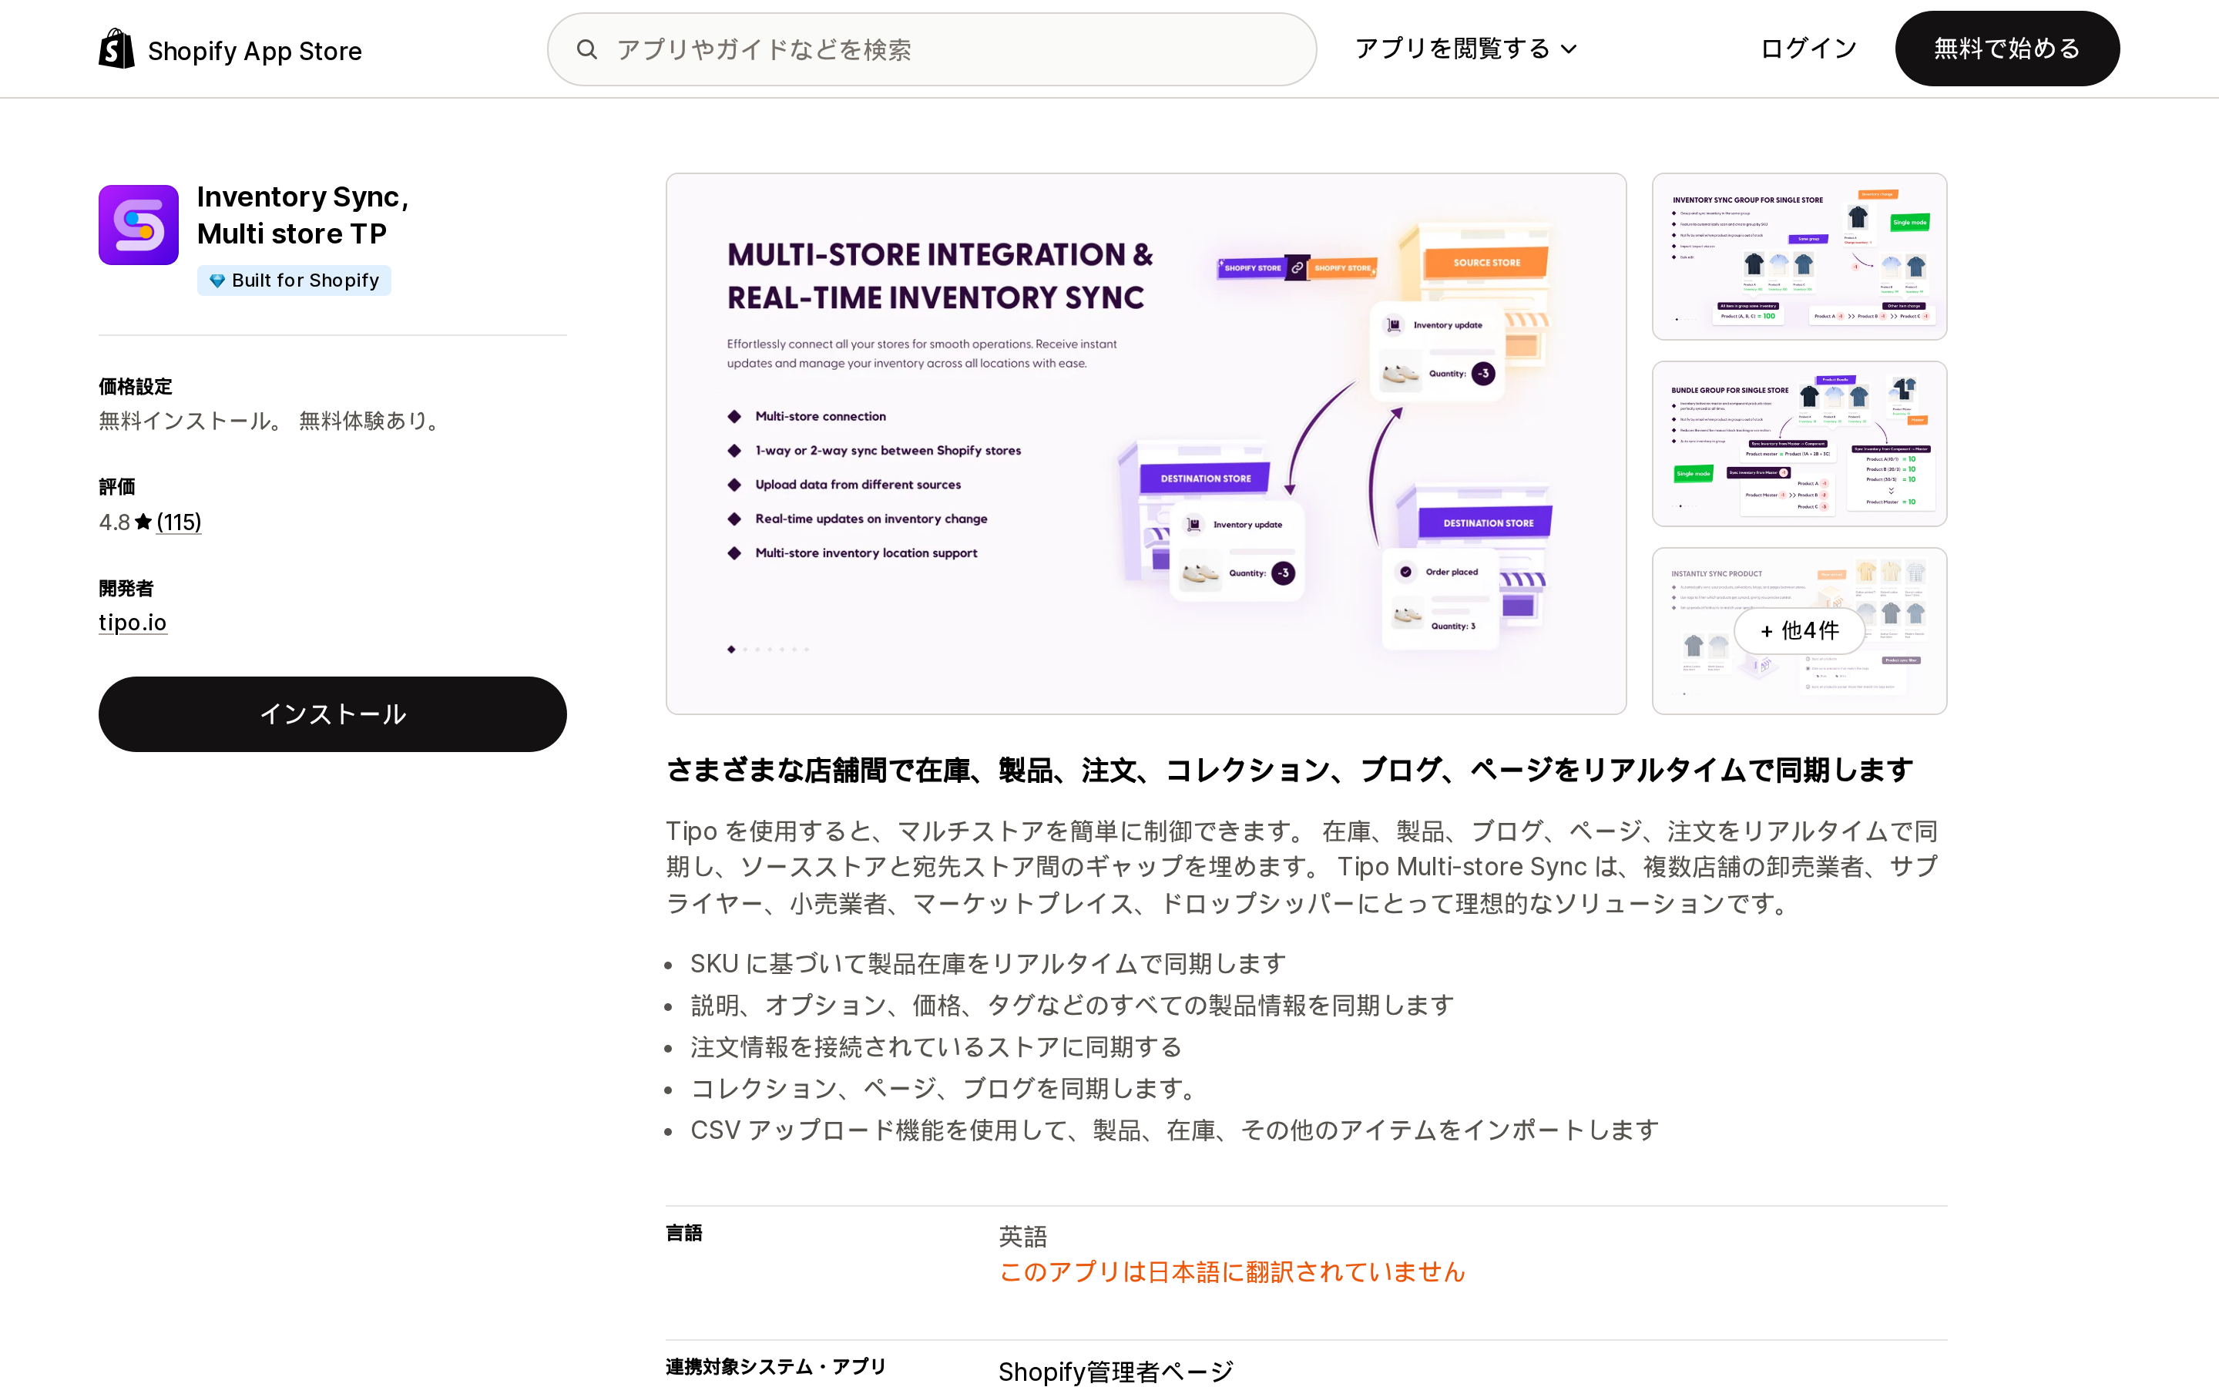Viewport: 2219px width, 1387px height.
Task: Select the 注文情報を接続されている bullet line
Action: tap(936, 1046)
